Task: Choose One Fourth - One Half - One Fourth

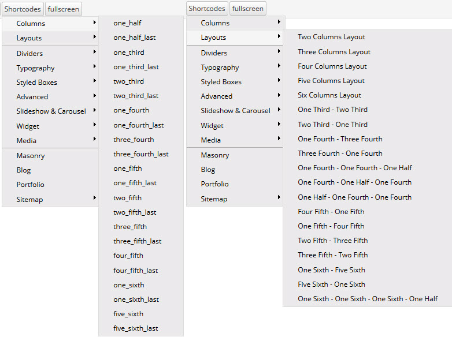Action: [354, 182]
